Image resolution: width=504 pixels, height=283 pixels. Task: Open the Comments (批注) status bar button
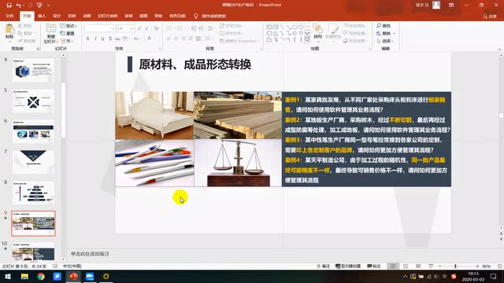[x=374, y=266]
